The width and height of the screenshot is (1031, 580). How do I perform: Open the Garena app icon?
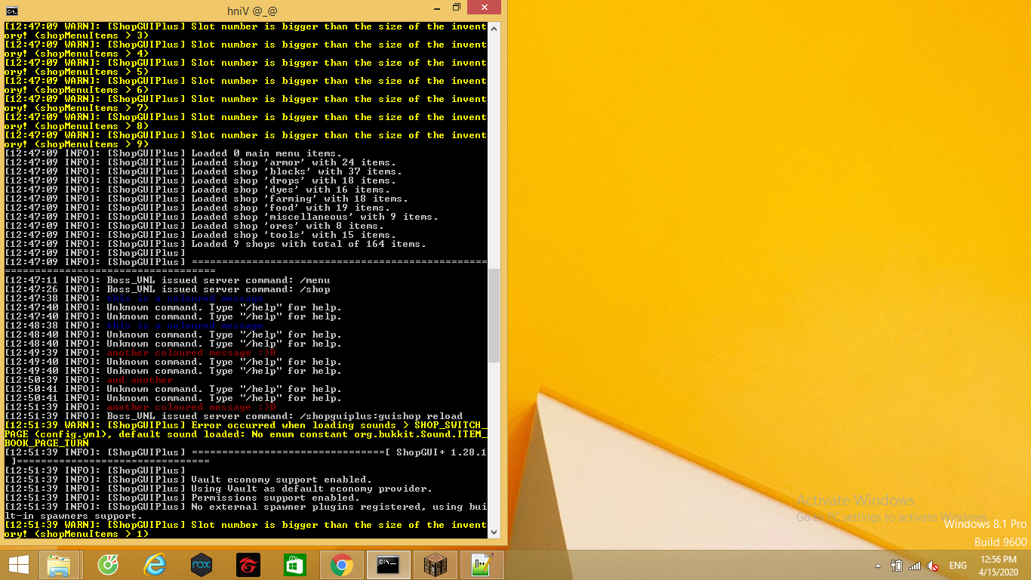(x=248, y=565)
